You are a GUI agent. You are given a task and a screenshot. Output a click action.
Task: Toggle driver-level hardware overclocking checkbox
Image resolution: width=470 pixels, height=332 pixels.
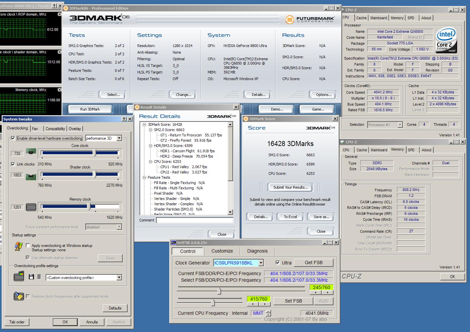pos(13,138)
